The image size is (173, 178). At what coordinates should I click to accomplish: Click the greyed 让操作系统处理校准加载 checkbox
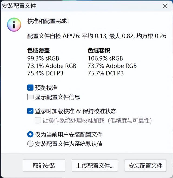pyautogui.click(x=38, y=120)
